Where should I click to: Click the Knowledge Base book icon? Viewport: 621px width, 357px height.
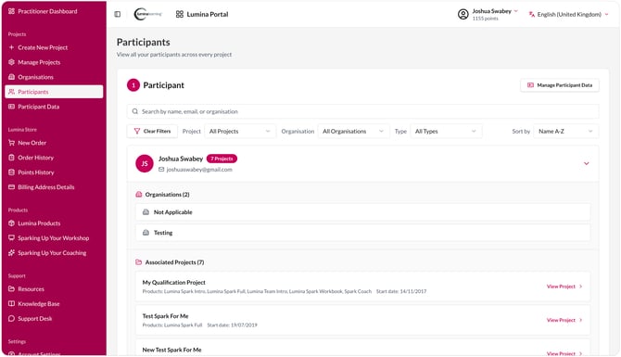click(x=11, y=304)
